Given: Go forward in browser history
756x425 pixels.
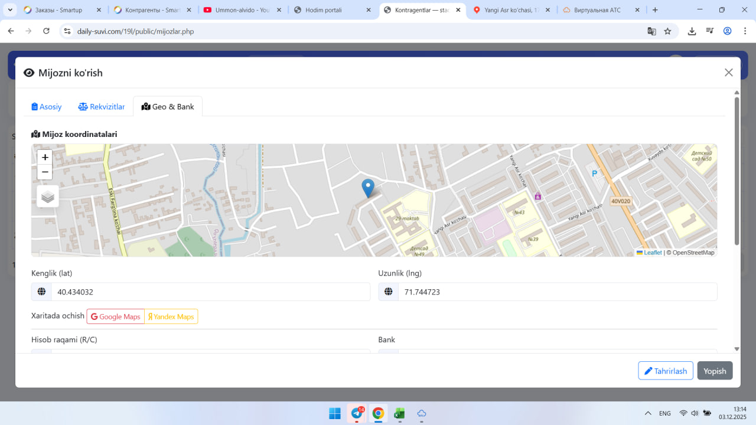Looking at the screenshot, I should [28, 31].
